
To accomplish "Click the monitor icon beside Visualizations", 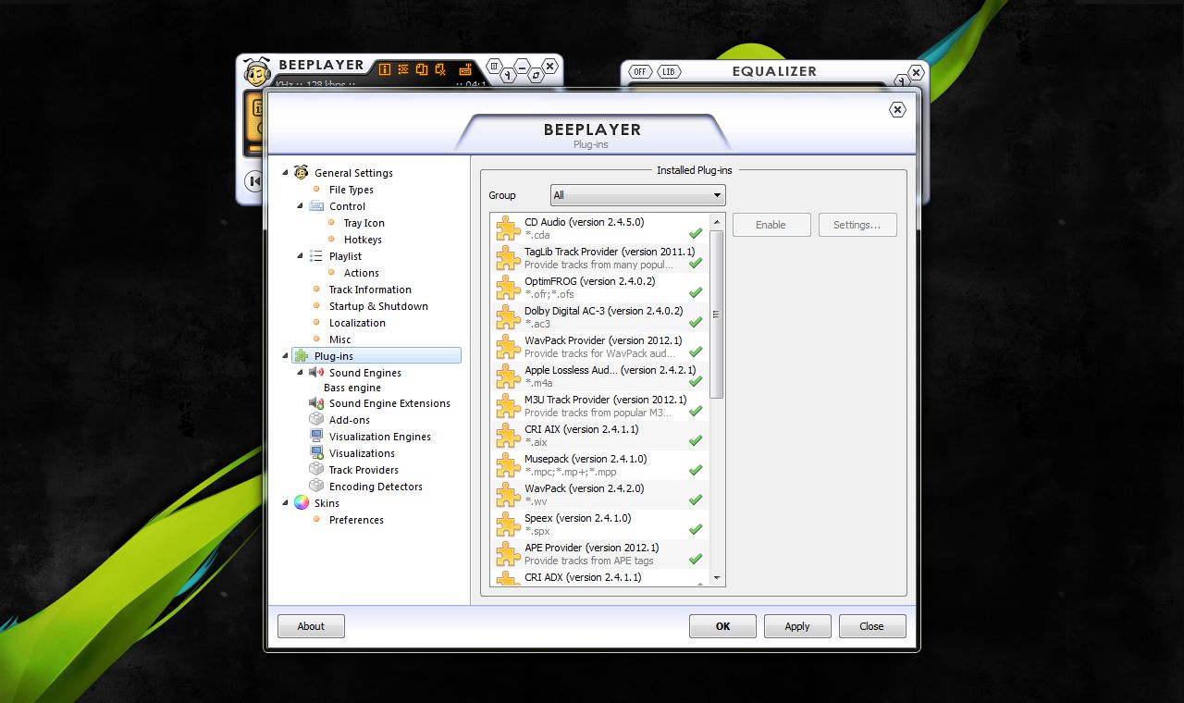I will (316, 452).
